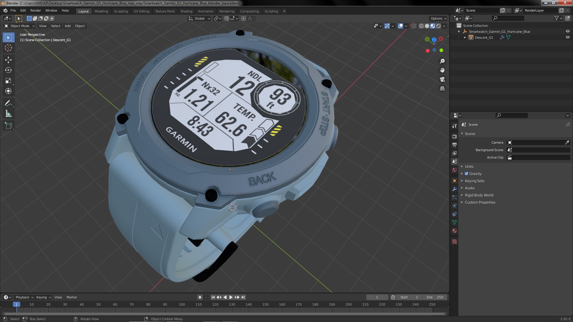Expand the Audio panel
Viewport: 573px width, 322px height.
469,188
